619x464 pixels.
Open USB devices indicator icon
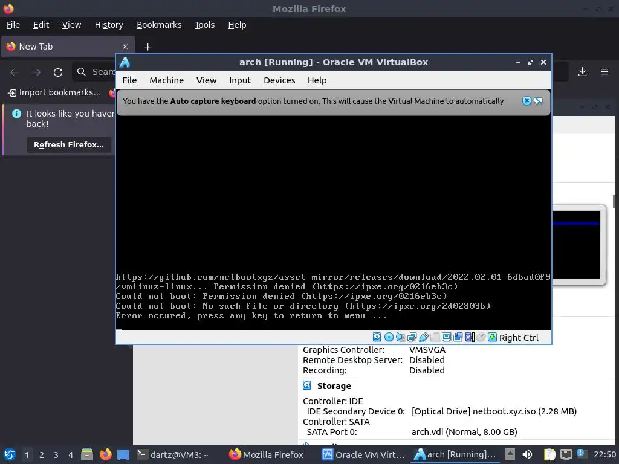423,337
